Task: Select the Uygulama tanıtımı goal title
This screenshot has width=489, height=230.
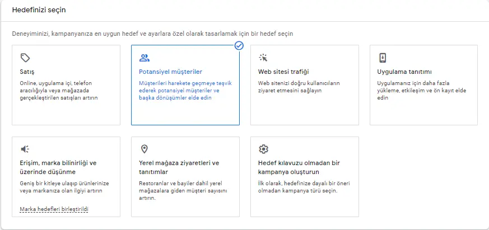Action: [404, 72]
